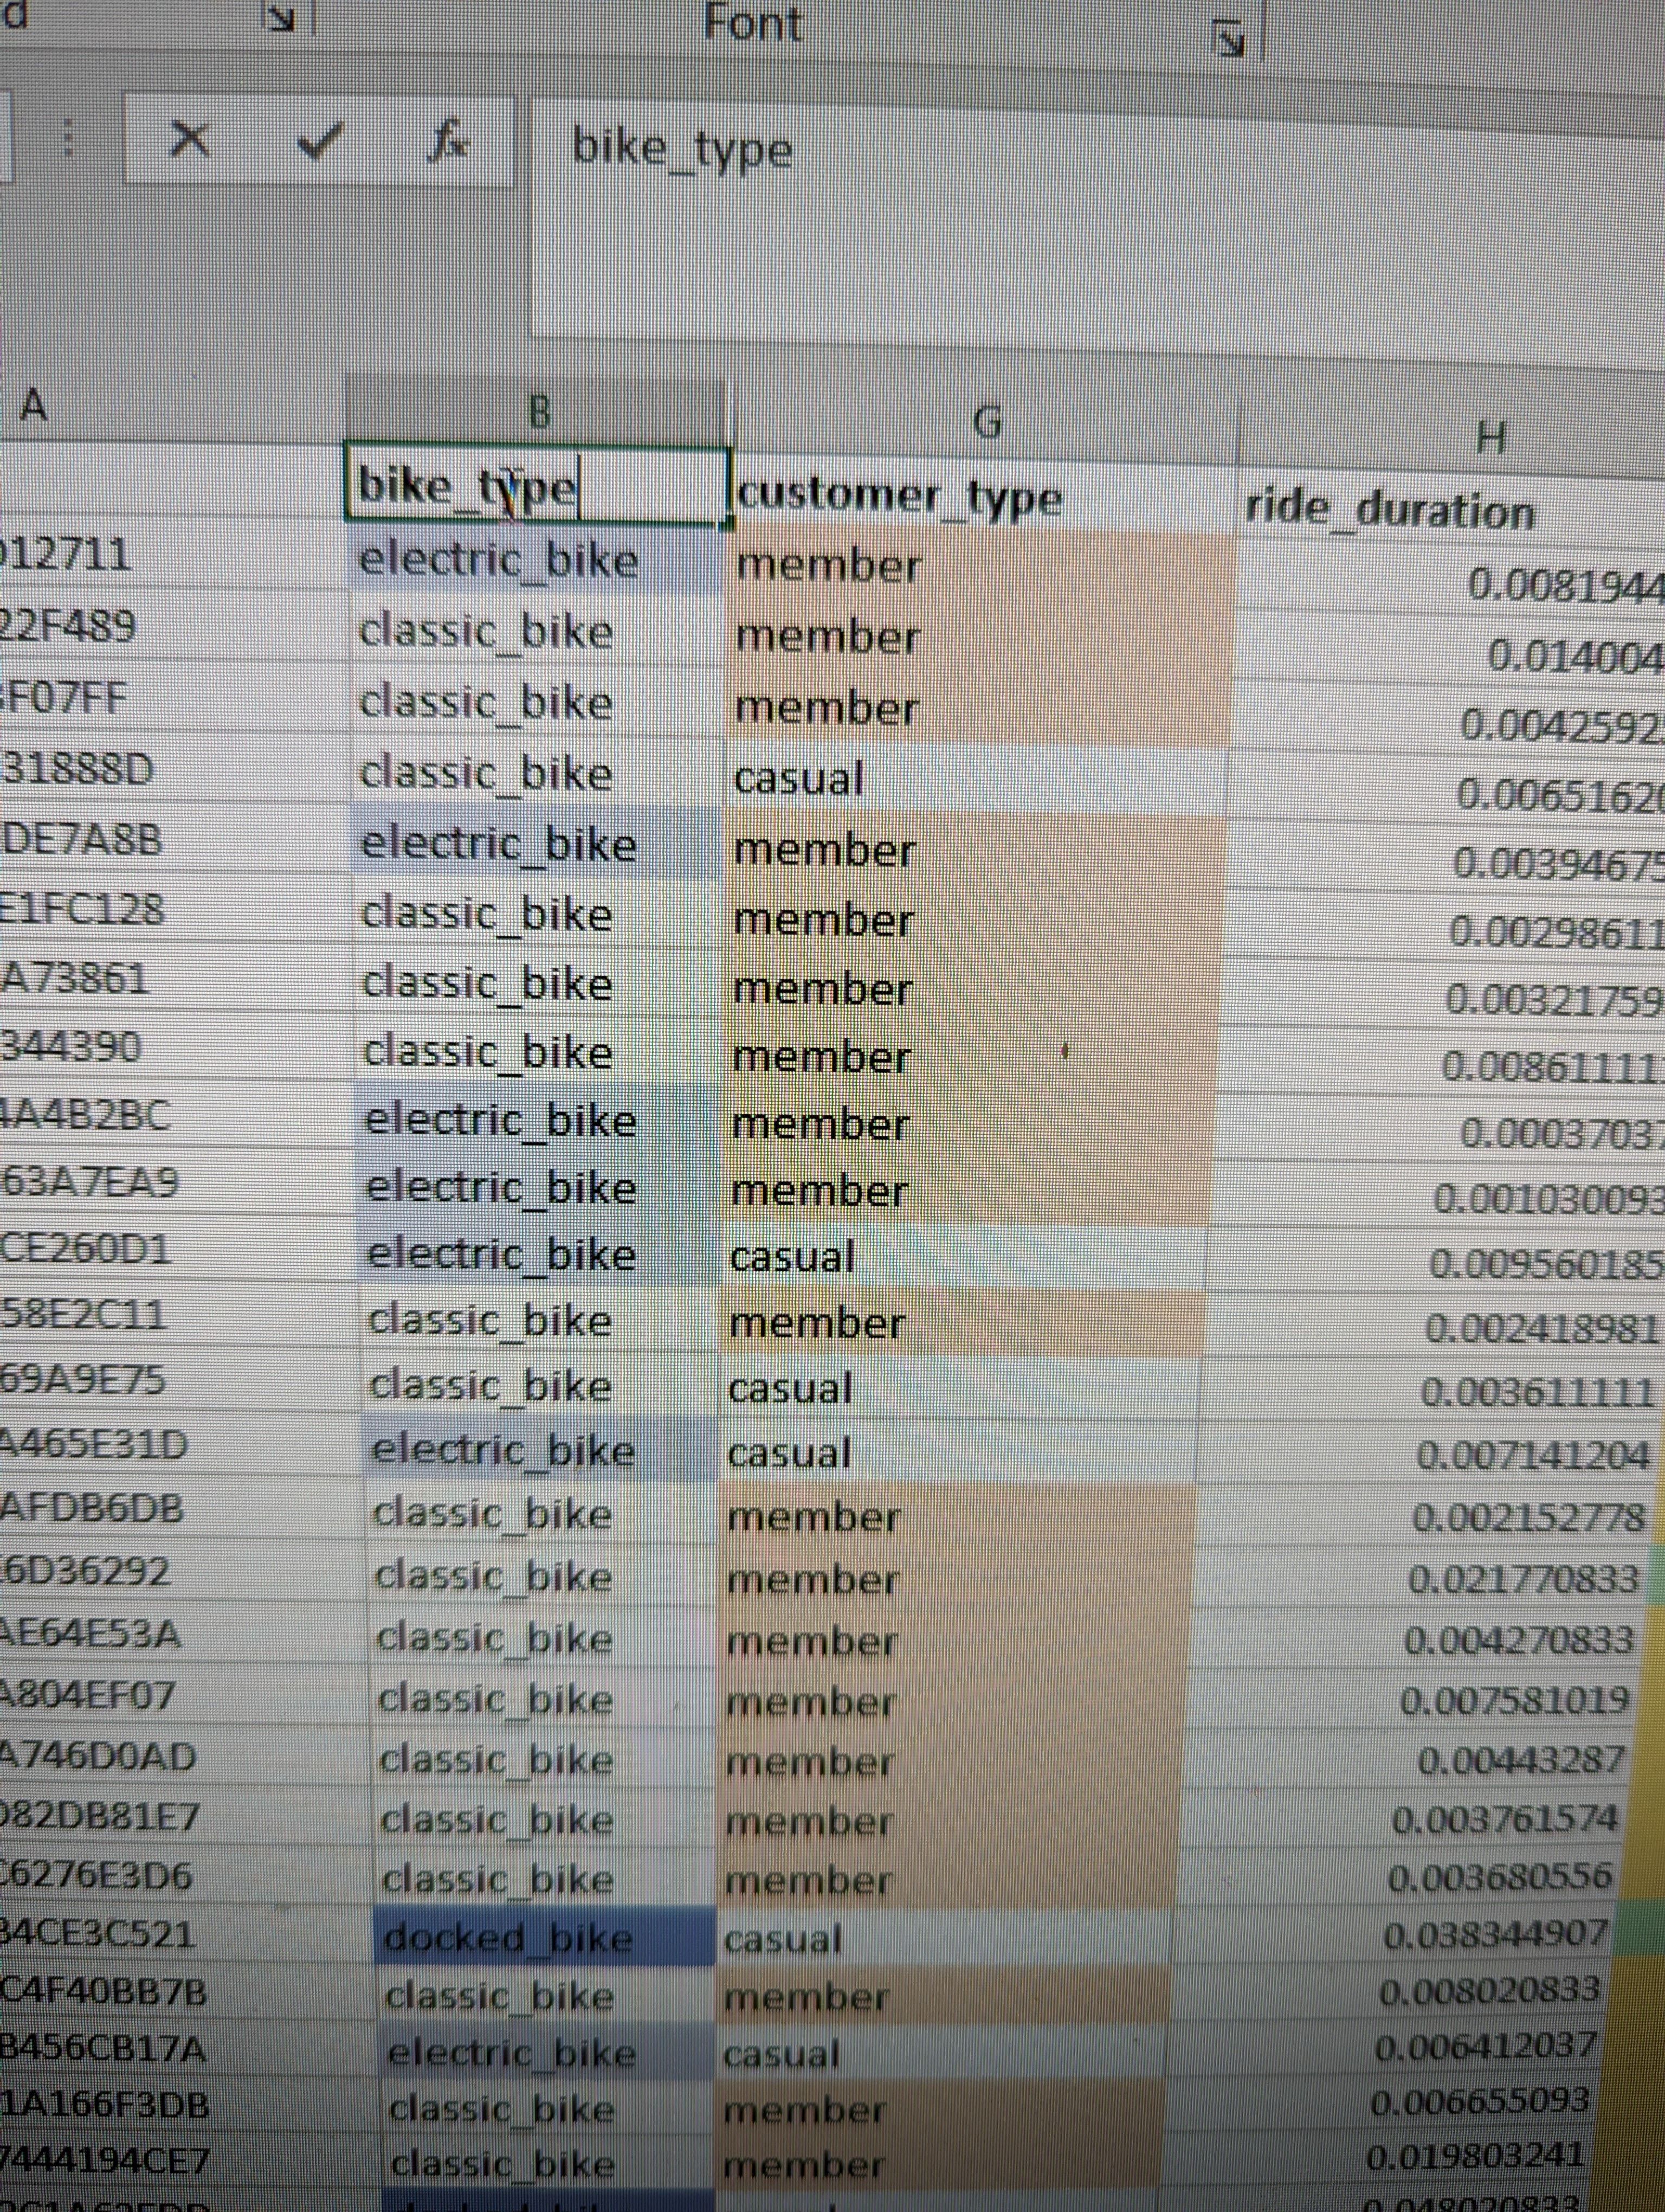Click the formula bar drag handle dots

pos(68,139)
